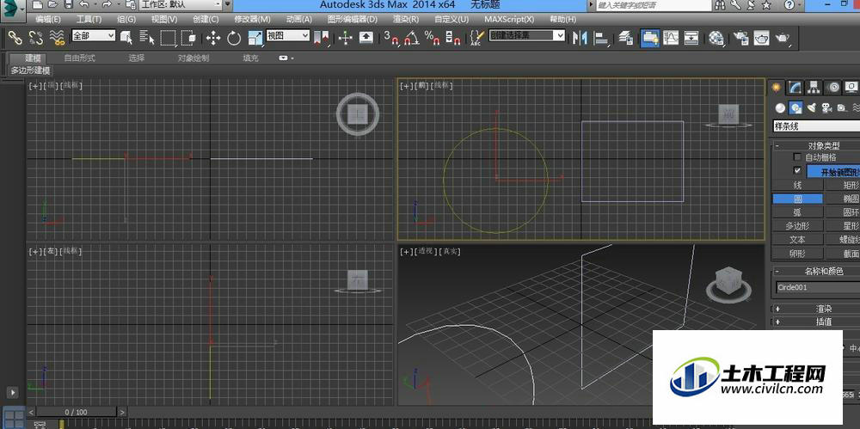This screenshot has width=860, height=429.
Task: Click the Unlink Selection tool
Action: (x=35, y=37)
